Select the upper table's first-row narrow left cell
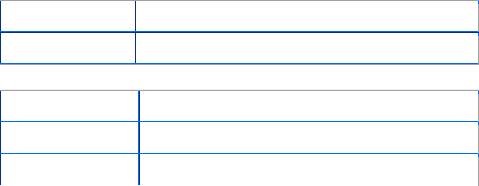The width and height of the screenshot is (479, 186). pyautogui.click(x=68, y=16)
